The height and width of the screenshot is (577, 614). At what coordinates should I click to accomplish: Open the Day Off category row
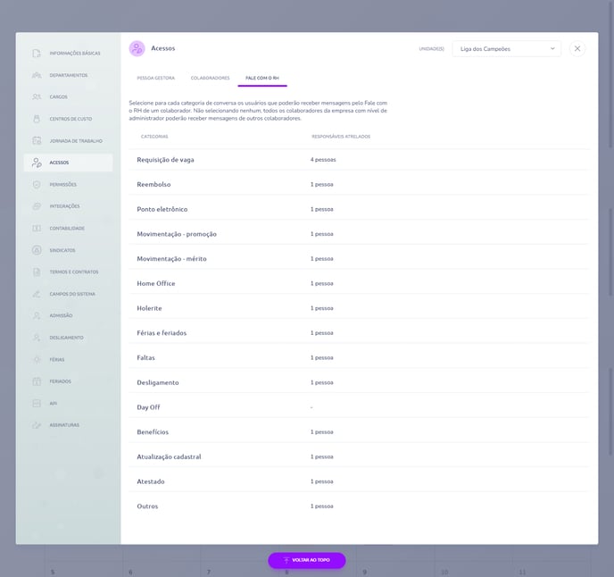coord(358,407)
